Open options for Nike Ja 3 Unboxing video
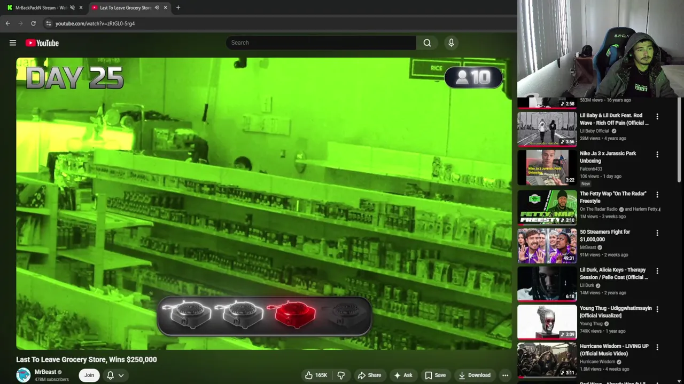The image size is (684, 384). tap(657, 154)
